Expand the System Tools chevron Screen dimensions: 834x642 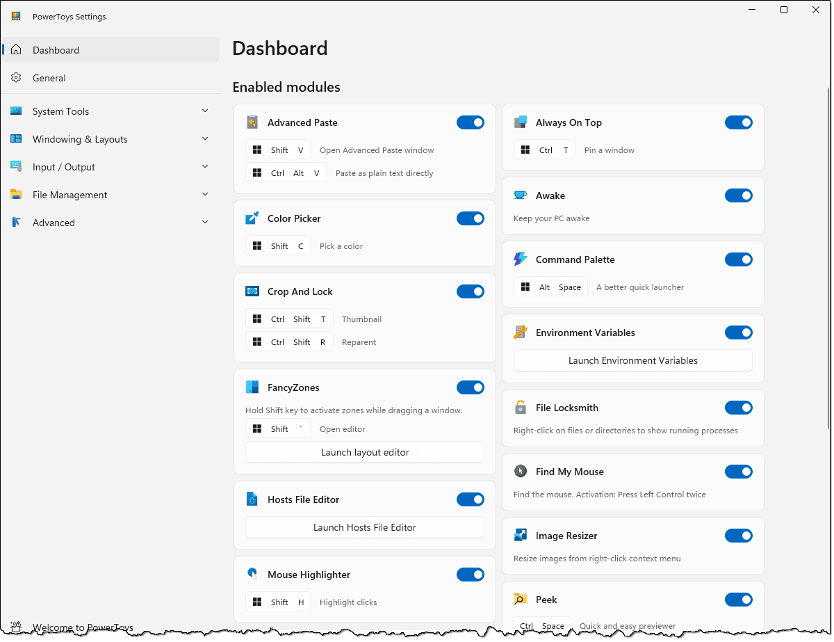click(205, 111)
